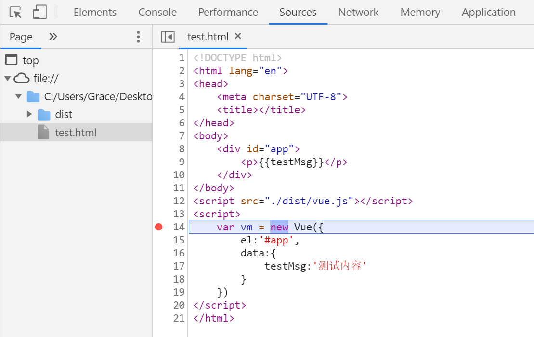Hide the navigator sidebar pane
The width and height of the screenshot is (534, 337).
pos(168,37)
